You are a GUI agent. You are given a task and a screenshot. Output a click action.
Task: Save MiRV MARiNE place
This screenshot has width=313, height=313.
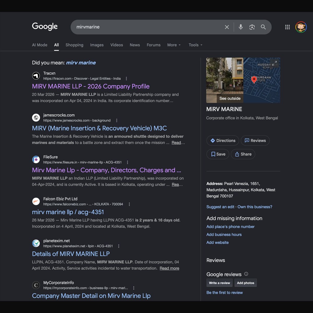click(x=218, y=154)
